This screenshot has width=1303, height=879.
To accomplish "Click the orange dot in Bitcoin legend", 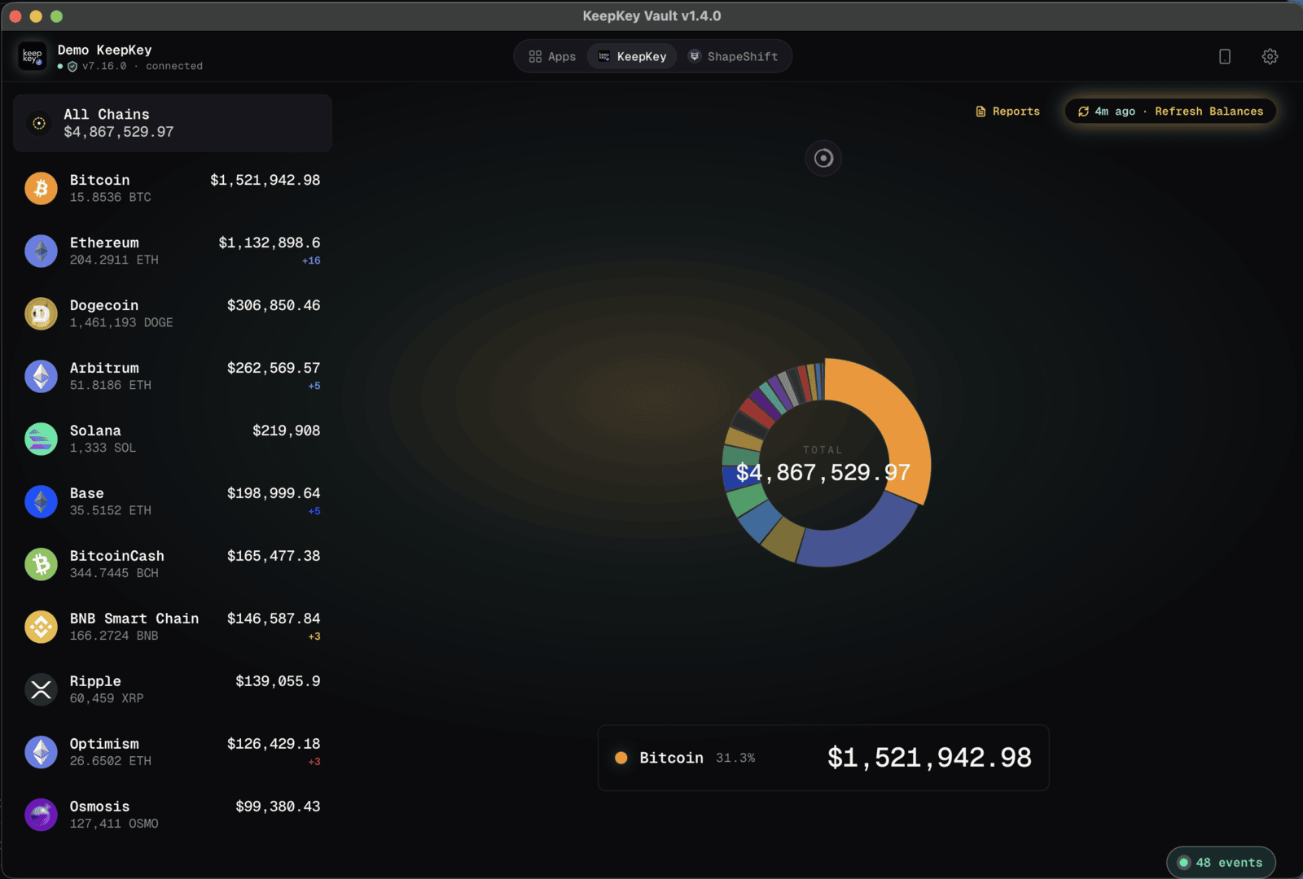I will coord(621,758).
